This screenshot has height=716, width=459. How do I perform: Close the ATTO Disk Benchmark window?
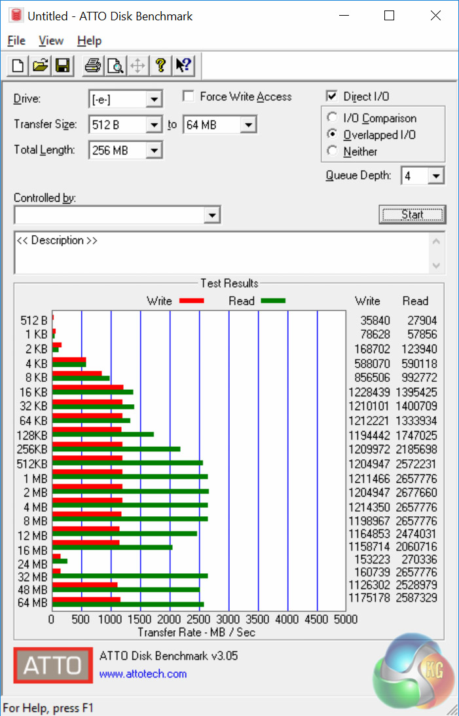tap(435, 16)
